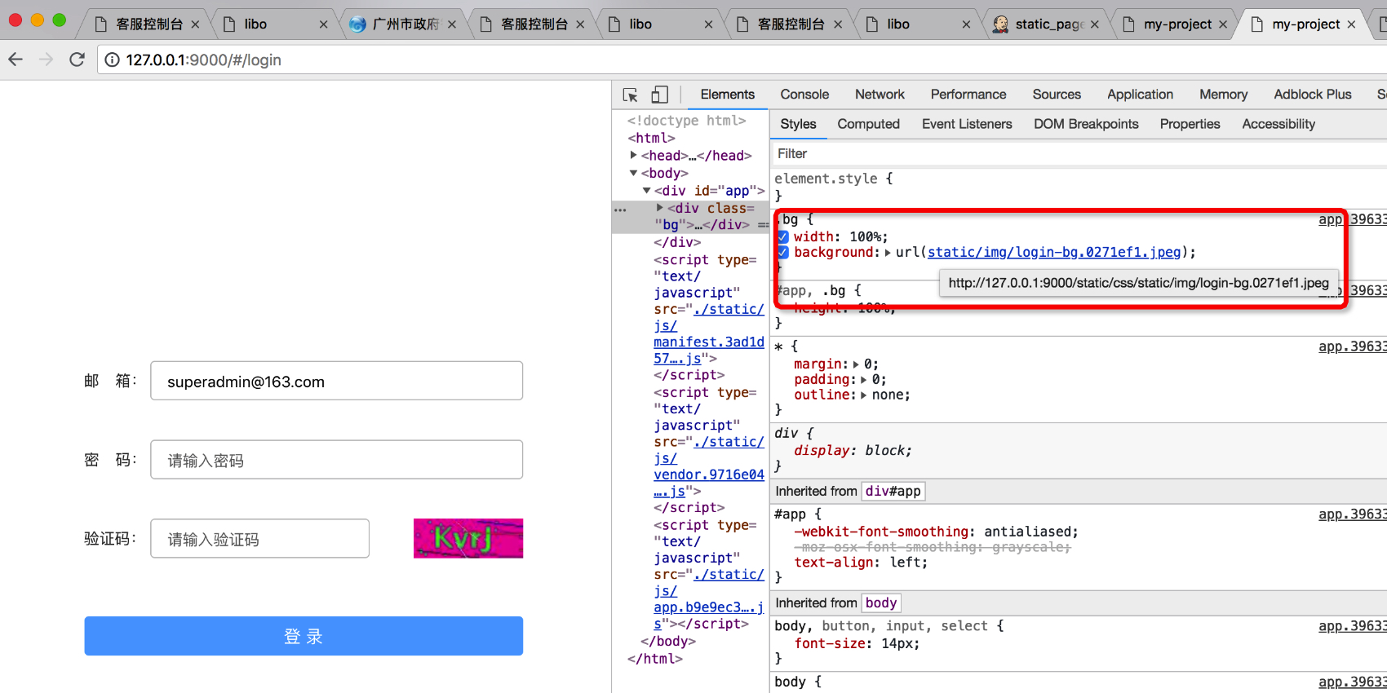Click the browser back arrow
This screenshot has width=1387, height=693.
(16, 60)
